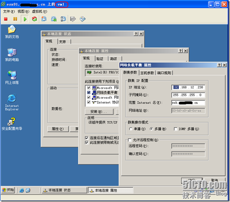Open the 虚拟机 menu
Viewport: 230px width, 202px height.
coord(40,12)
